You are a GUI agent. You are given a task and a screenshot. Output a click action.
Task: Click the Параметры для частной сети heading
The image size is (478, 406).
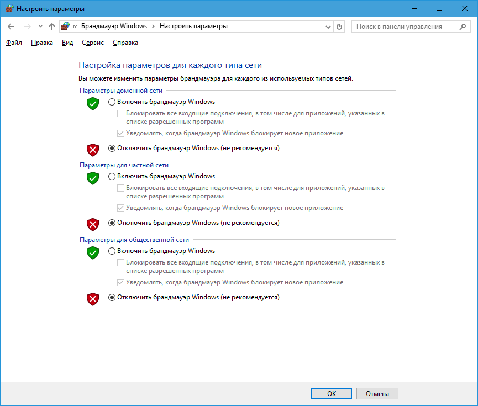pyautogui.click(x=124, y=165)
